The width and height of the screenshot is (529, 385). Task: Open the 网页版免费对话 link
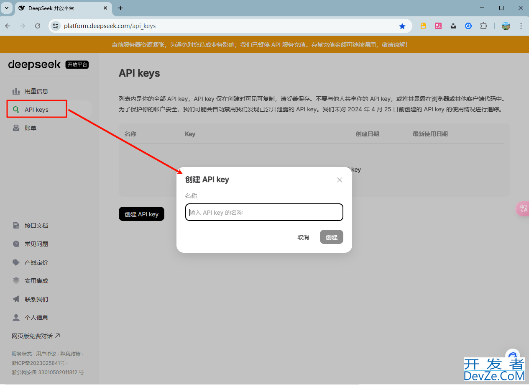[36, 336]
